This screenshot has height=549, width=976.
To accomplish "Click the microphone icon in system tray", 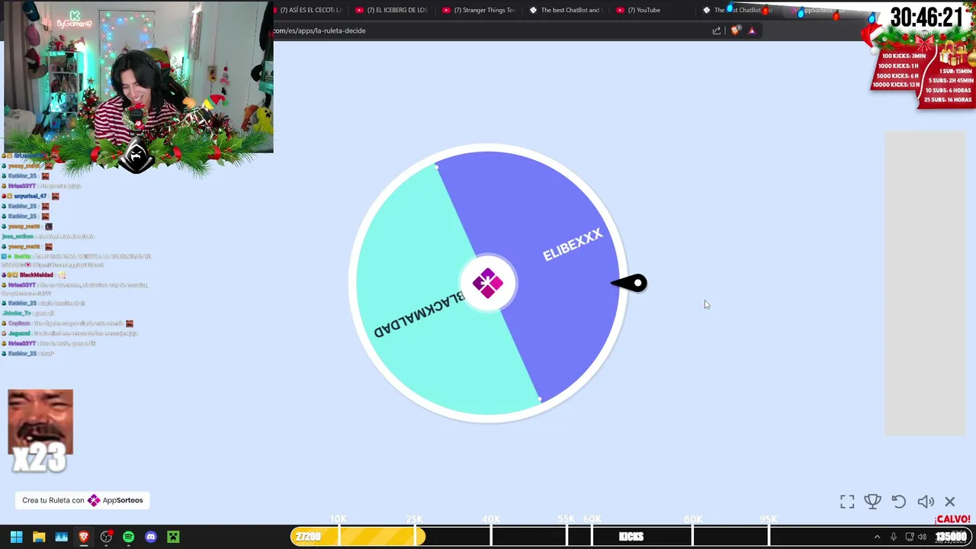I will 894,537.
